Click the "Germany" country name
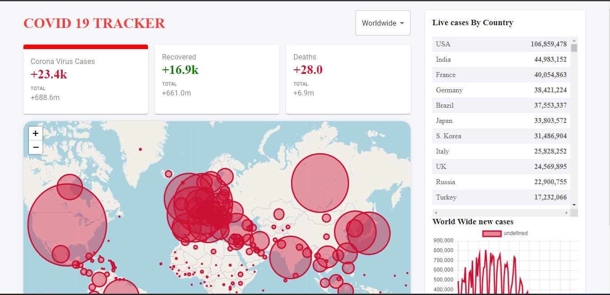The height and width of the screenshot is (295, 610). pyautogui.click(x=449, y=90)
